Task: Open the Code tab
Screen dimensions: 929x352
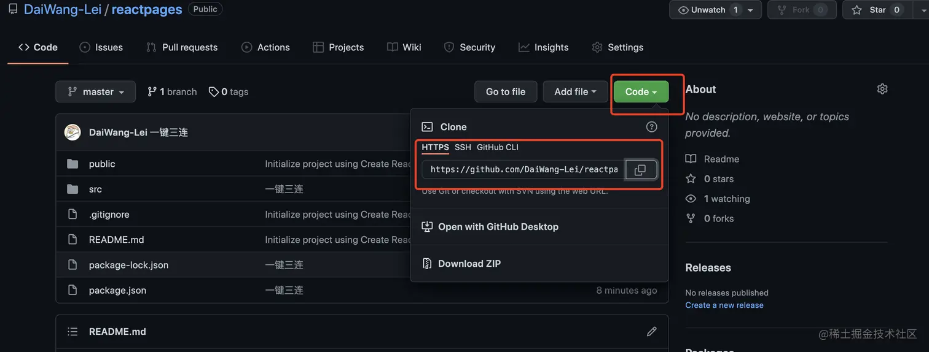Action: click(38, 47)
